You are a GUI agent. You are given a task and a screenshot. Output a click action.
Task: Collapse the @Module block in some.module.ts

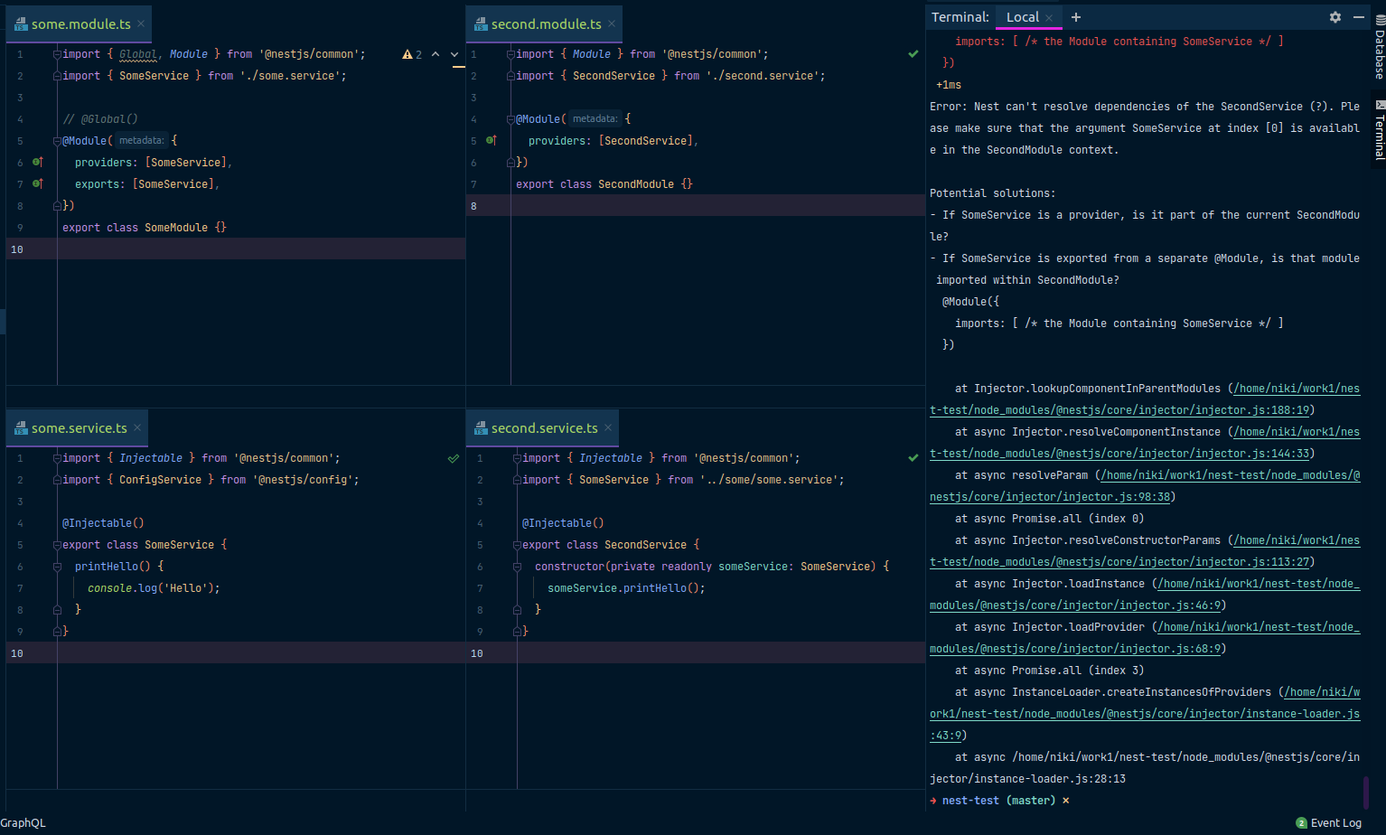pos(57,141)
